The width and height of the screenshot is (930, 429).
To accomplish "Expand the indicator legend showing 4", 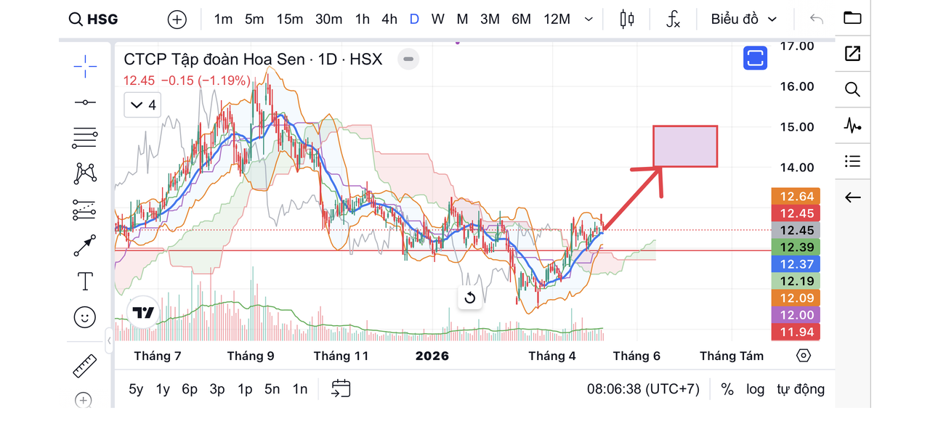I will (142, 105).
